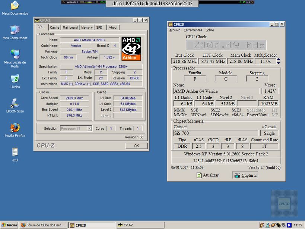Click the CPU-Z title bar chip icon
The width and height of the screenshot is (305, 229).
[37, 20]
